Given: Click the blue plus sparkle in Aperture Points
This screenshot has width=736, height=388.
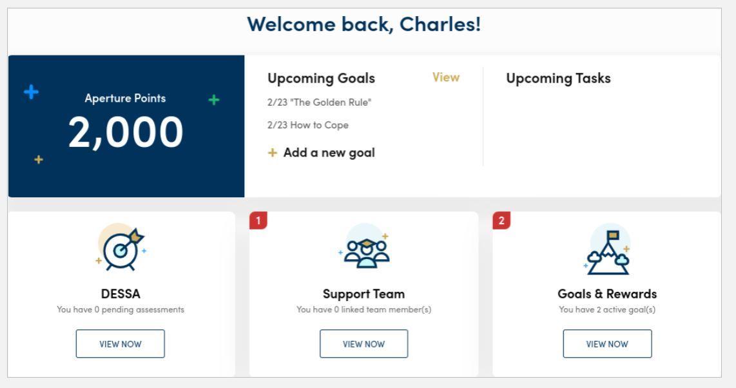Looking at the screenshot, I should pos(31,92).
